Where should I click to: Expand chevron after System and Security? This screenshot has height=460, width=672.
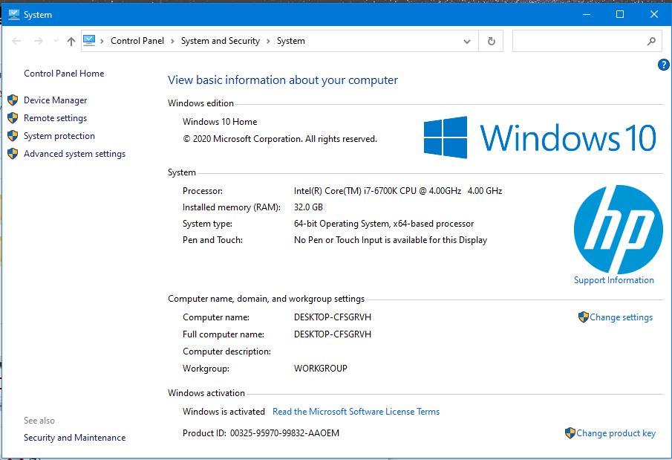click(268, 41)
